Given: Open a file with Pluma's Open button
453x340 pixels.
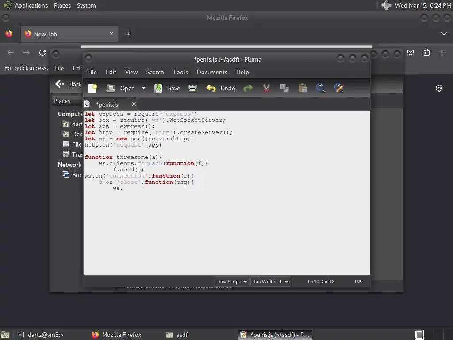Looking at the screenshot, I should click(x=120, y=88).
